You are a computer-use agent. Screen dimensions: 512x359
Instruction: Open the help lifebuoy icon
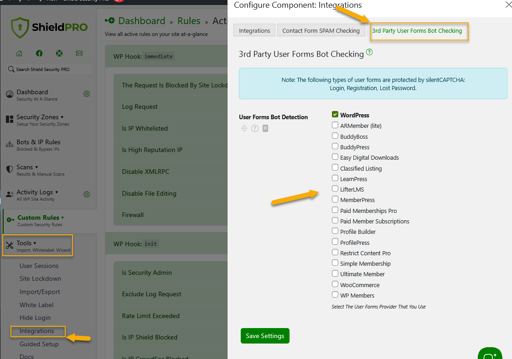pyautogui.click(x=59, y=53)
